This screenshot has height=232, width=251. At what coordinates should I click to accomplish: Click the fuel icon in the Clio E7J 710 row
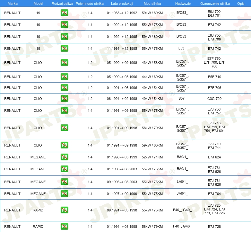coord(64,145)
